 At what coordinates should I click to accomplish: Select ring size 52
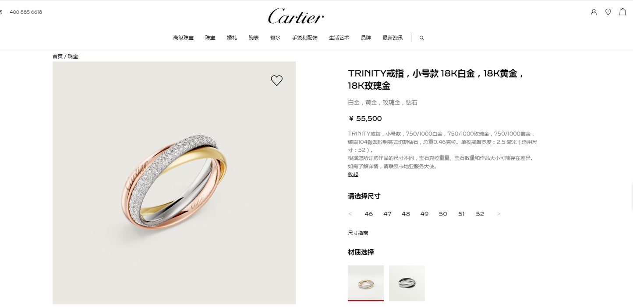[x=480, y=214]
